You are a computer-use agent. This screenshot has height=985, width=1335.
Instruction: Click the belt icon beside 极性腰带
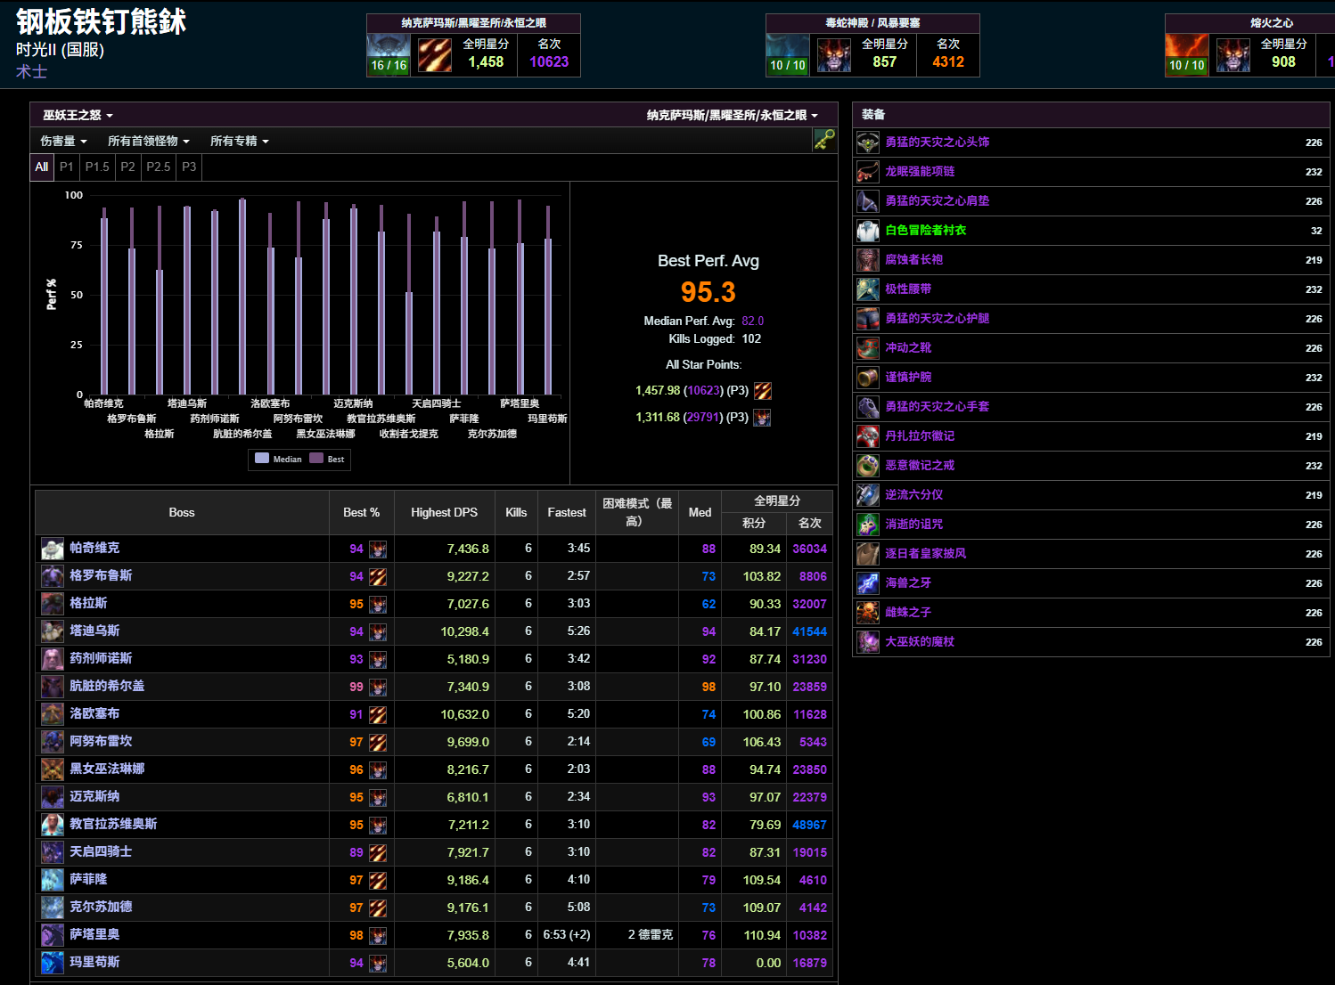pyautogui.click(x=868, y=289)
